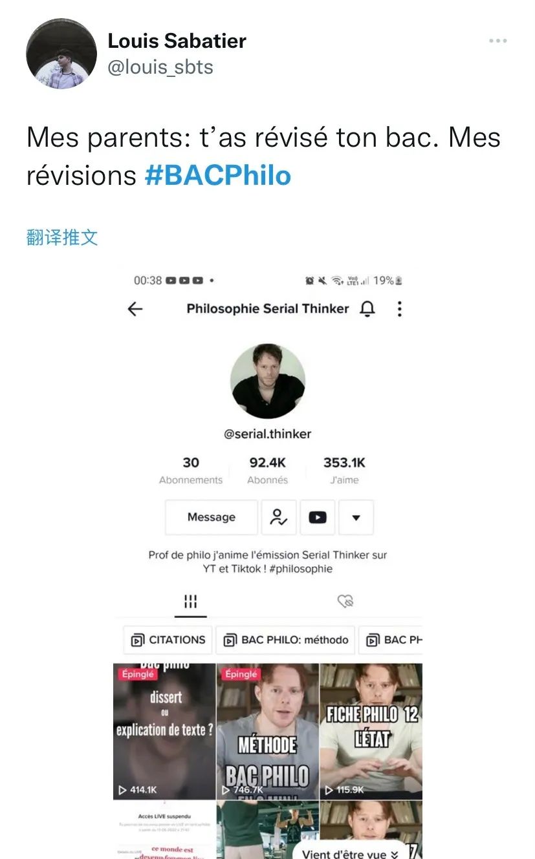The image size is (535, 859).
Task: Tap the followed-user checkmark icon
Action: [x=279, y=517]
